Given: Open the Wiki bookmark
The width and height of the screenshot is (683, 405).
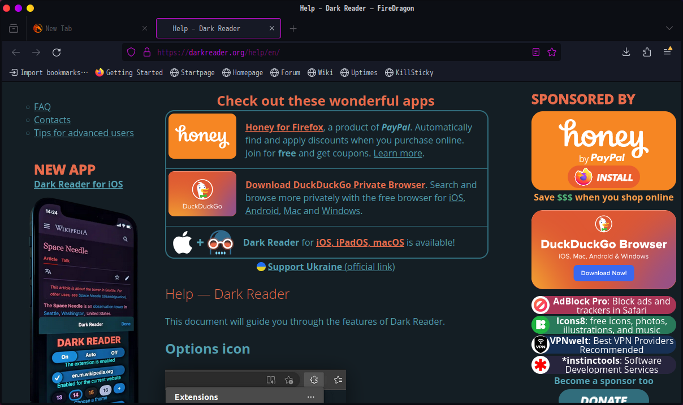Looking at the screenshot, I should pos(321,72).
